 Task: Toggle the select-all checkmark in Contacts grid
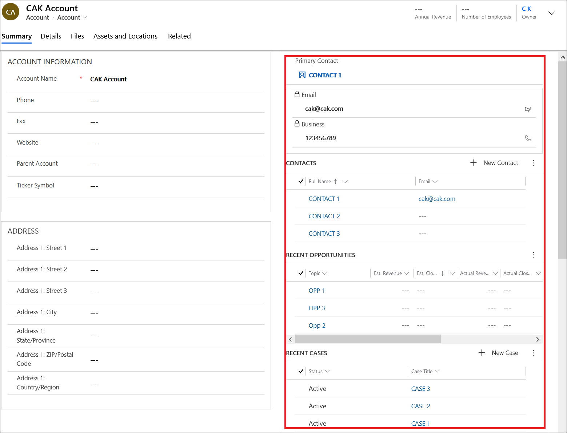click(x=301, y=181)
